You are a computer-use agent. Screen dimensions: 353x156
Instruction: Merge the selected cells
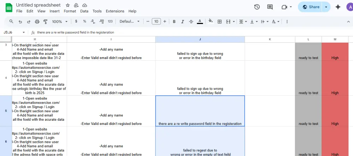pyautogui.click(x=228, y=22)
